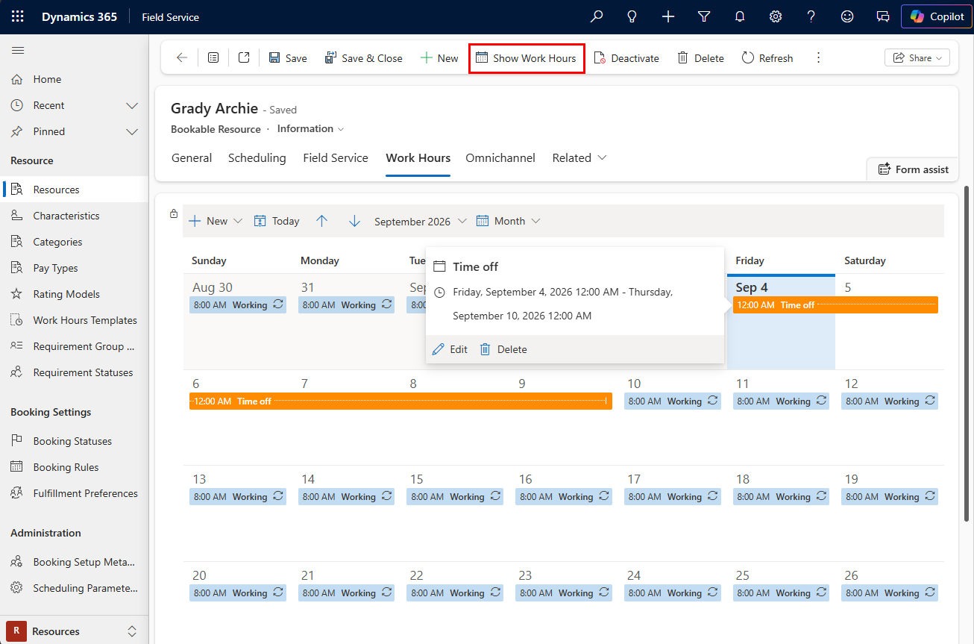Select the Working entry on September 10
974x644 pixels.
[673, 401]
